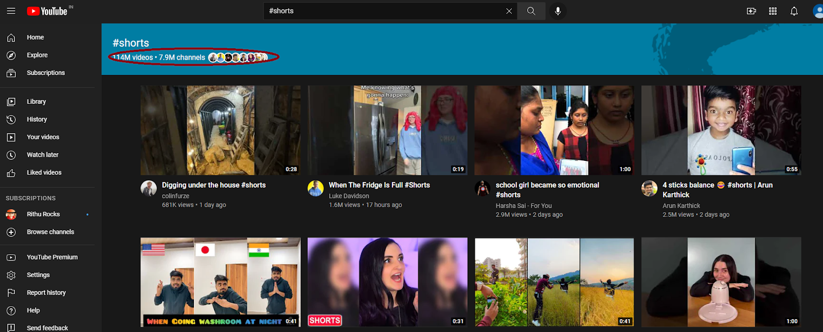This screenshot has width=823, height=332.
Task: Click the 1.6M views • 17 hours ago text
Action: coord(365,205)
